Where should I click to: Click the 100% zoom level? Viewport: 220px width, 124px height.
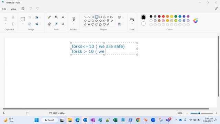point(180,113)
